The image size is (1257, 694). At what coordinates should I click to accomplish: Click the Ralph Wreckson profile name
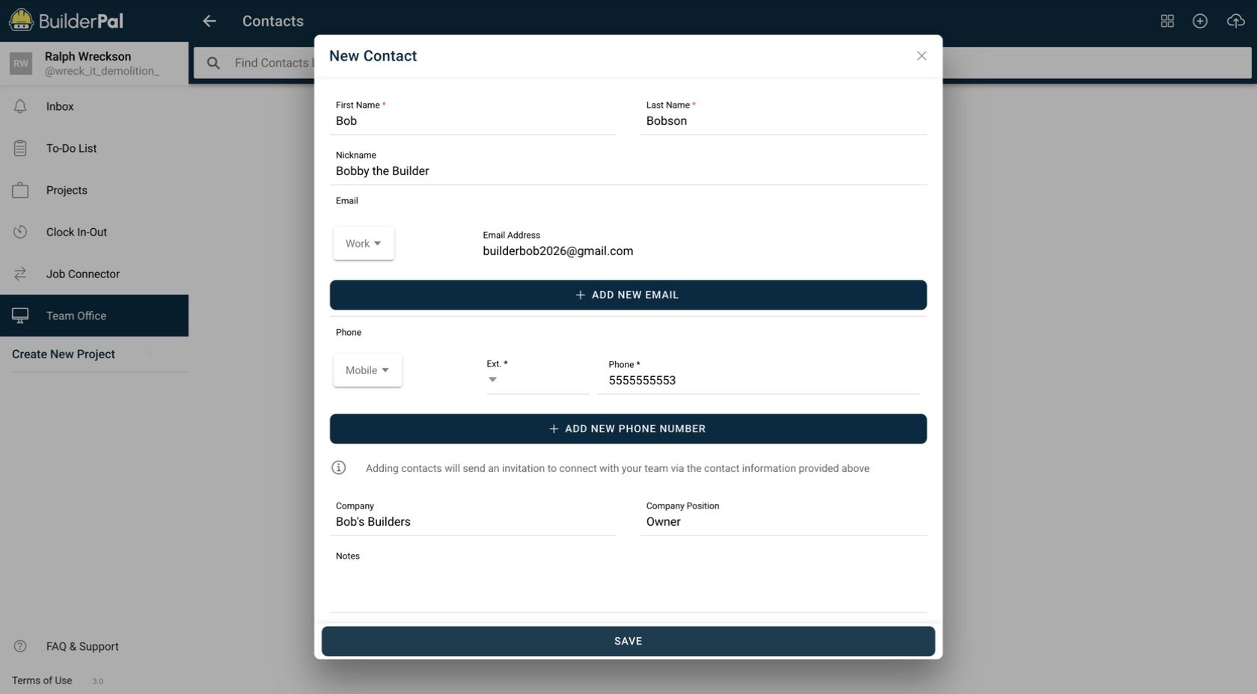click(x=88, y=57)
